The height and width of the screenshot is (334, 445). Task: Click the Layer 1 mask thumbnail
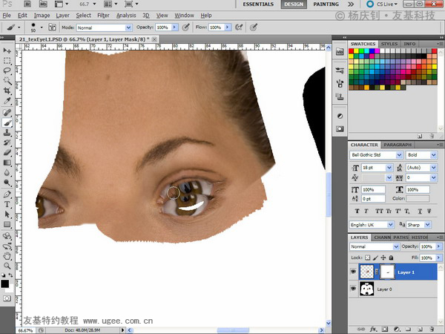pyautogui.click(x=387, y=272)
